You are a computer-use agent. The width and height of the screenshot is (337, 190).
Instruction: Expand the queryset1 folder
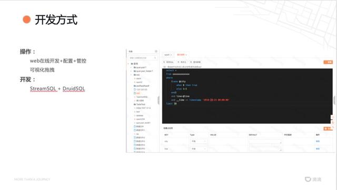click(131, 67)
